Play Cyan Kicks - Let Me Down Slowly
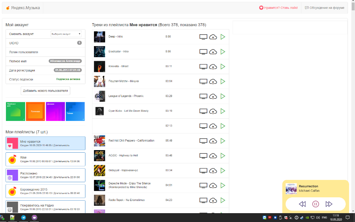The width and height of the screenshot is (355, 222). coord(223,111)
